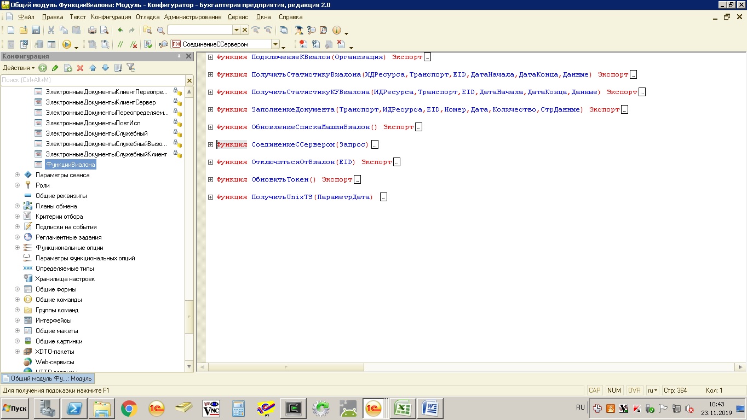Open the procedure list dropdown showing СоединениеССервером

(275, 44)
